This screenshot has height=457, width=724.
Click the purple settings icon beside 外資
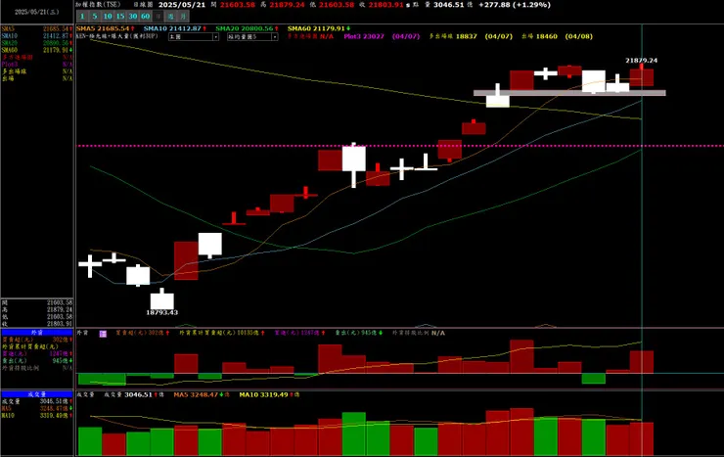(x=103, y=334)
